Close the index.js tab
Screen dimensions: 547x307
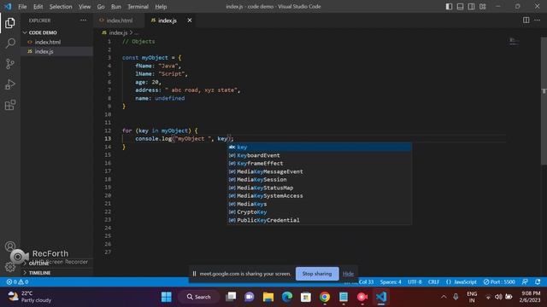coord(190,20)
